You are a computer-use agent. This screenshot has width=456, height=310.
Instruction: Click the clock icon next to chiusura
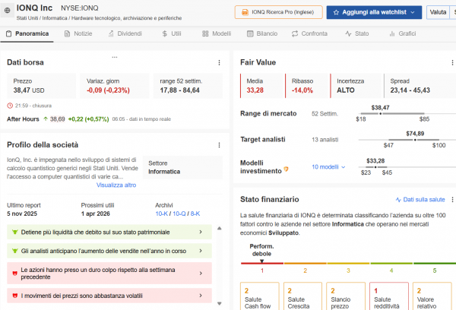(x=10, y=105)
